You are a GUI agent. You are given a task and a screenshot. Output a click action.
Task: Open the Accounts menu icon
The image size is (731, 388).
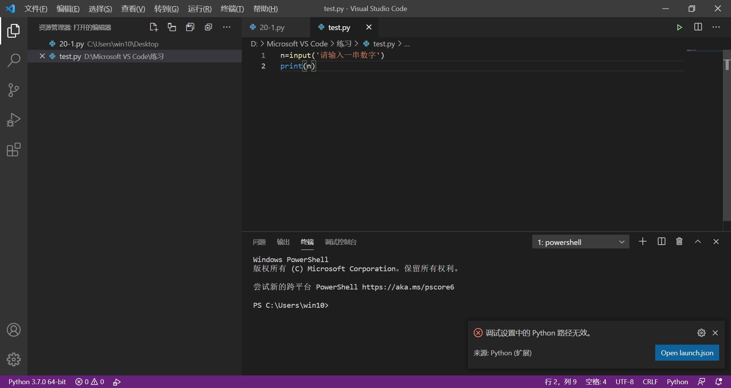14,330
